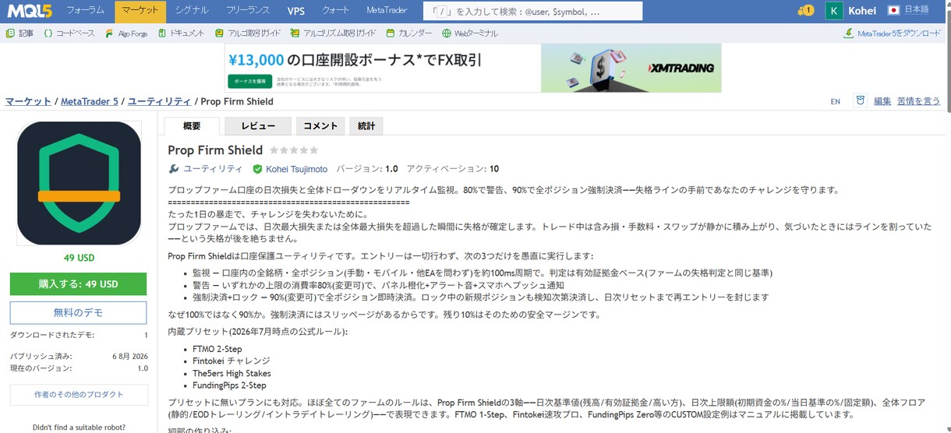This screenshot has height=433, width=951.
Task: Click the Prop Firm Shield heading
Action: [215, 150]
